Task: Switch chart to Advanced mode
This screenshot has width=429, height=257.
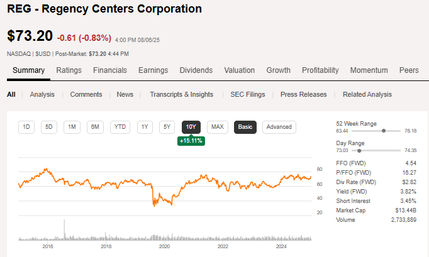Action: pos(279,127)
